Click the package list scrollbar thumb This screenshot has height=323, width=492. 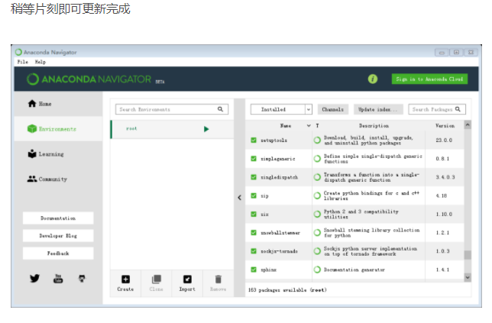click(468, 255)
